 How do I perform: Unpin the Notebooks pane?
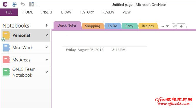pyautogui.click(x=46, y=25)
